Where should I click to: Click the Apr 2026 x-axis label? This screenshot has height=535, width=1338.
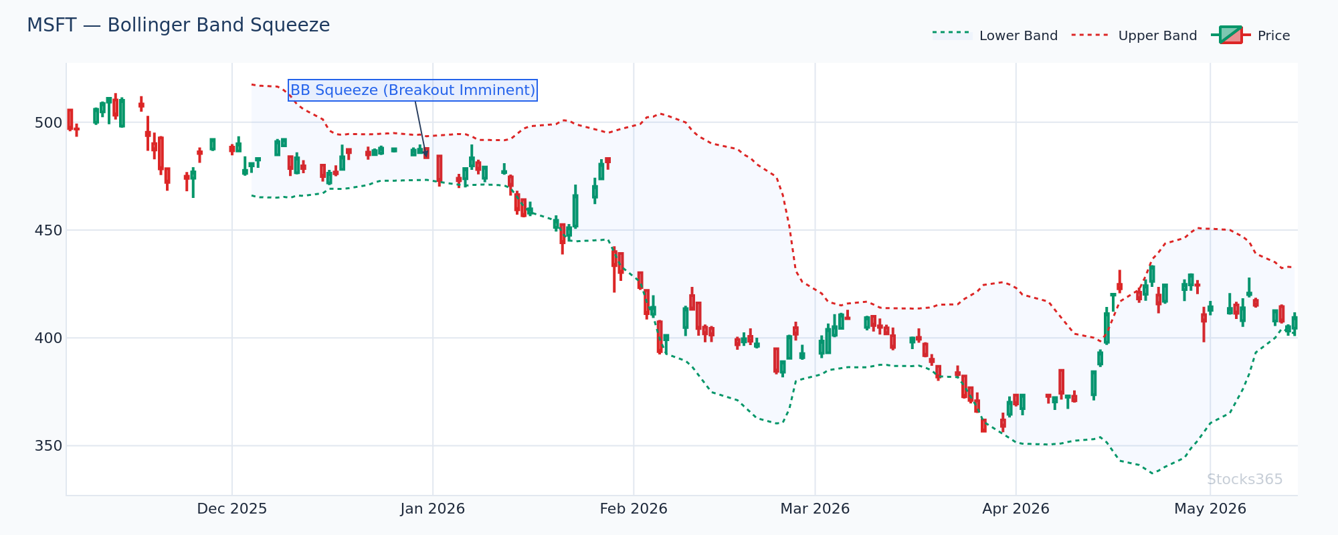point(1016,509)
